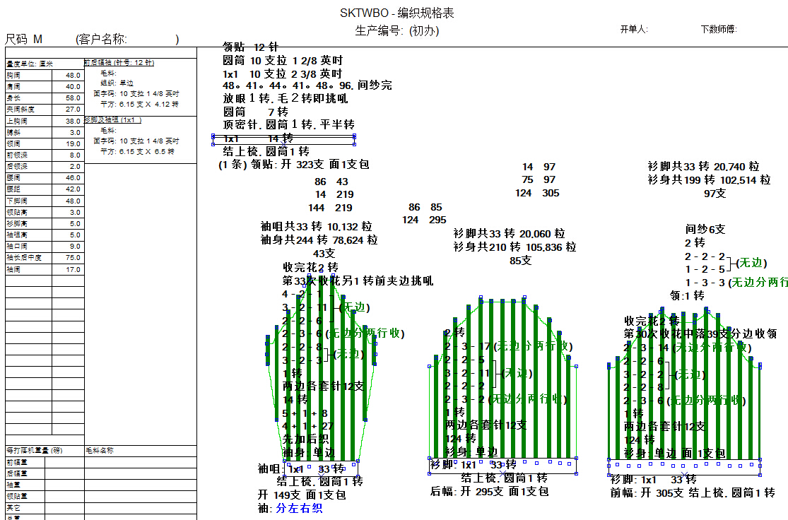The width and height of the screenshot is (788, 520).
Task: Select the "43支" stitch count
Action: [x=324, y=254]
